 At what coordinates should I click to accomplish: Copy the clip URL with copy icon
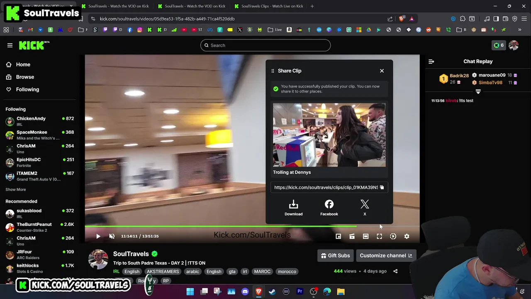coord(382,187)
